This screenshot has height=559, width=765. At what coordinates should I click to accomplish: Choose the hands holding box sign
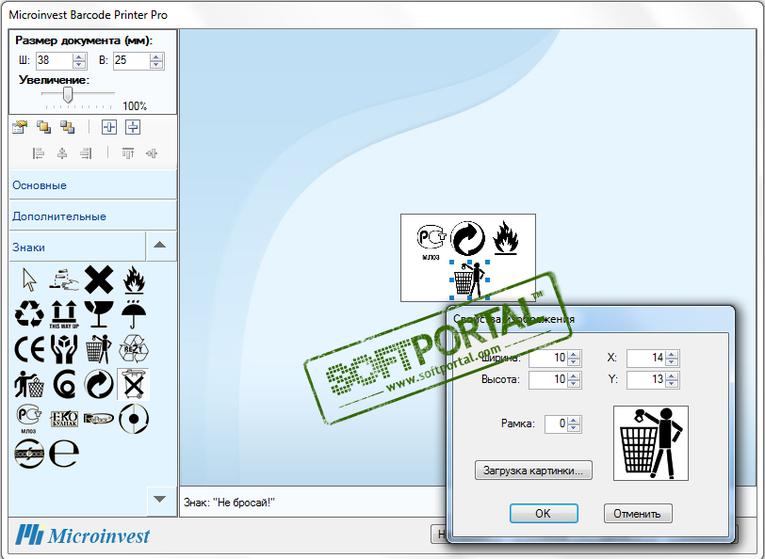click(x=64, y=349)
